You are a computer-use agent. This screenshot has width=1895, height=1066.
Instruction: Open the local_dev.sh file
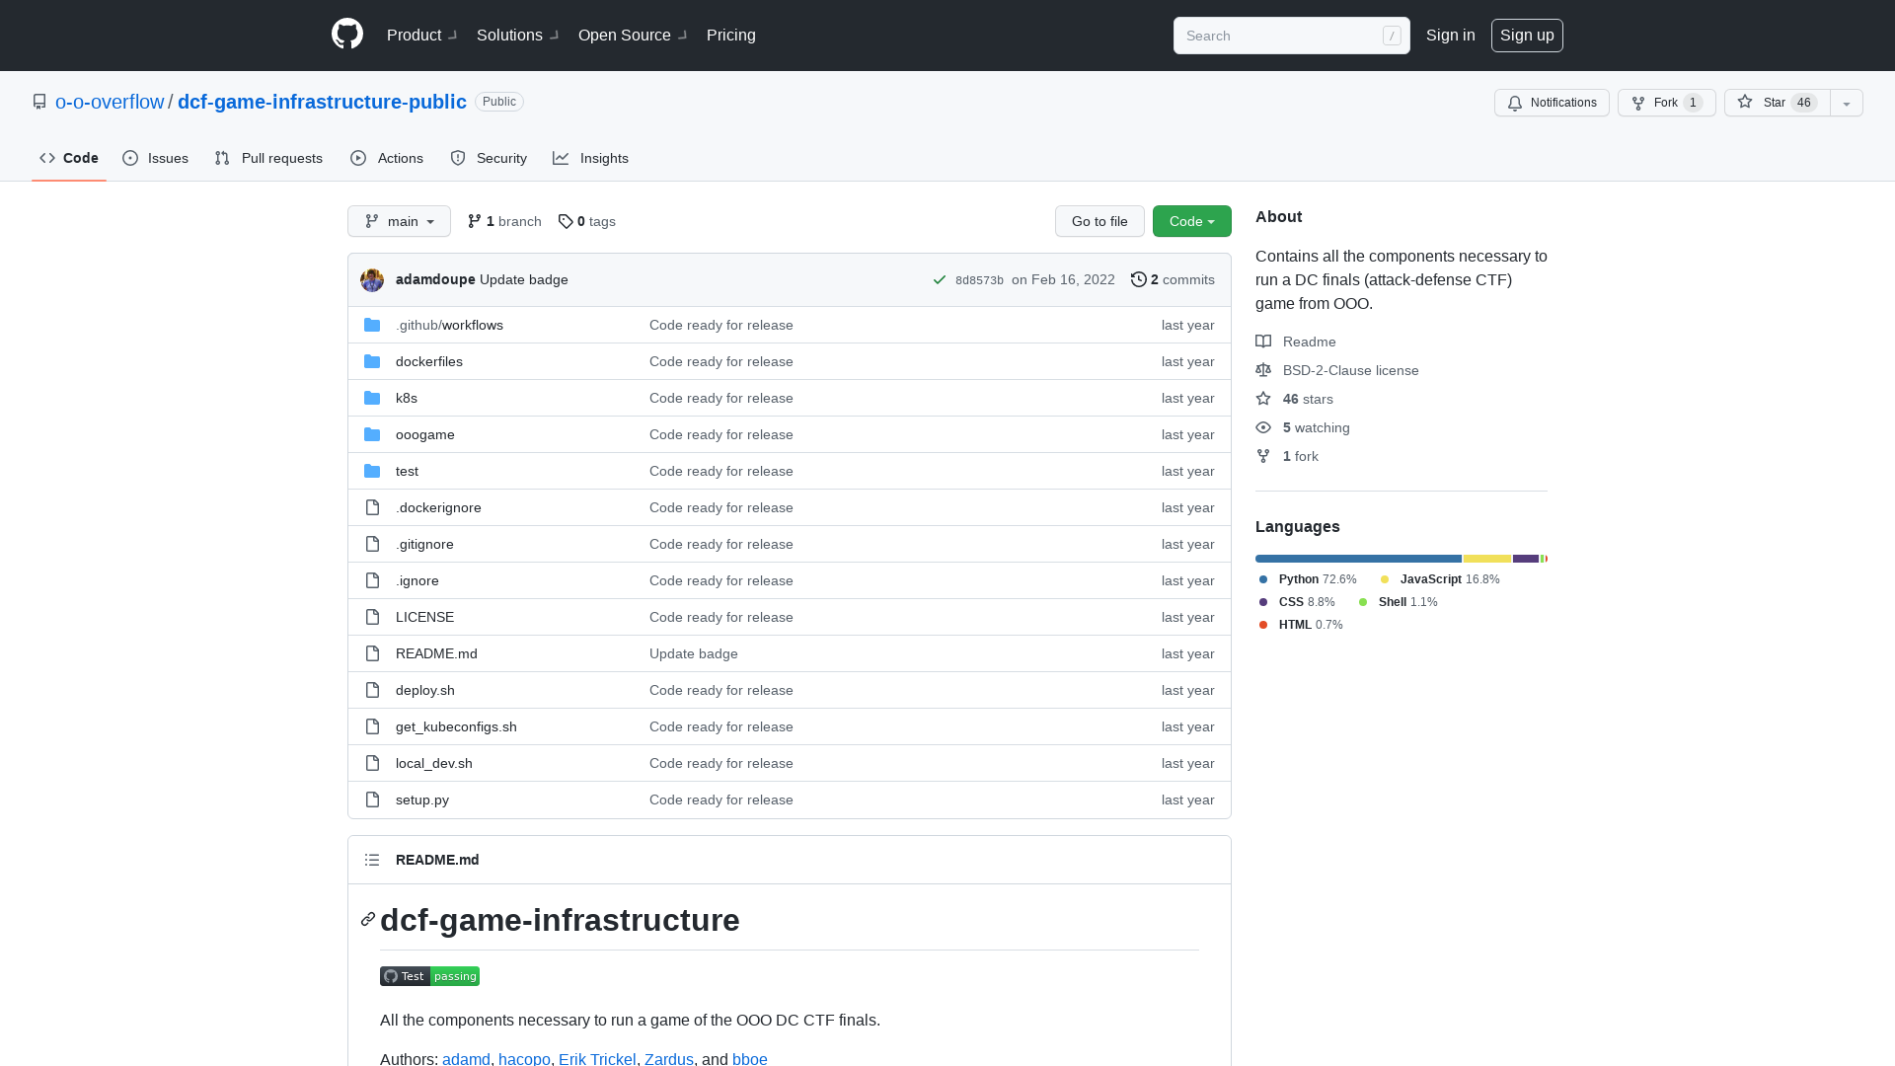coord(434,763)
